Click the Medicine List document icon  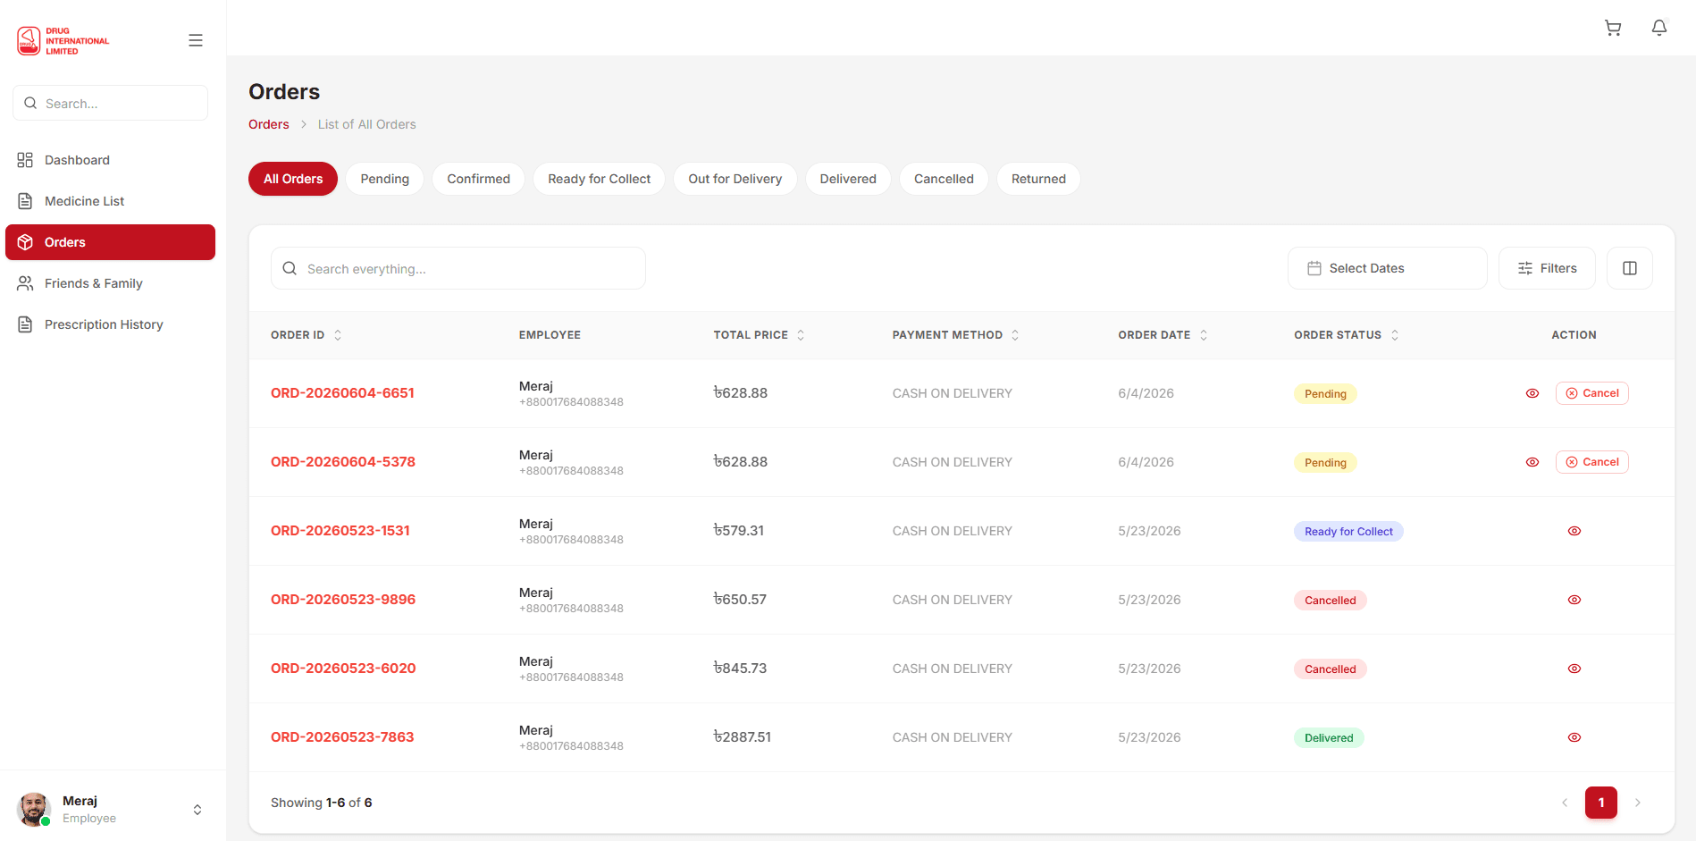pos(25,201)
